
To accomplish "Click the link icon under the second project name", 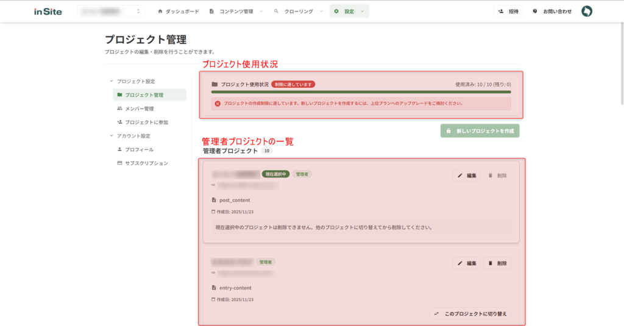I will 213,272.
